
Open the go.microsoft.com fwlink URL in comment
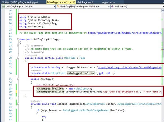click(x=125, y=33)
